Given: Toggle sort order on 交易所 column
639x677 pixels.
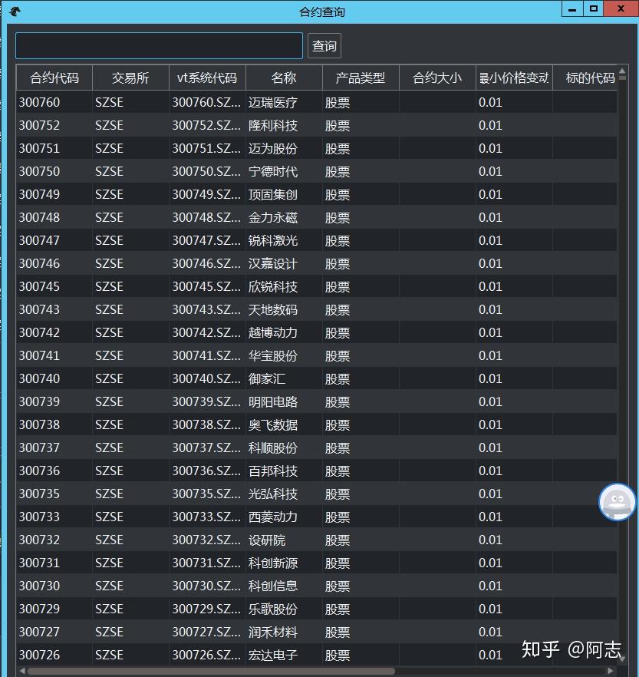Looking at the screenshot, I should (x=131, y=78).
